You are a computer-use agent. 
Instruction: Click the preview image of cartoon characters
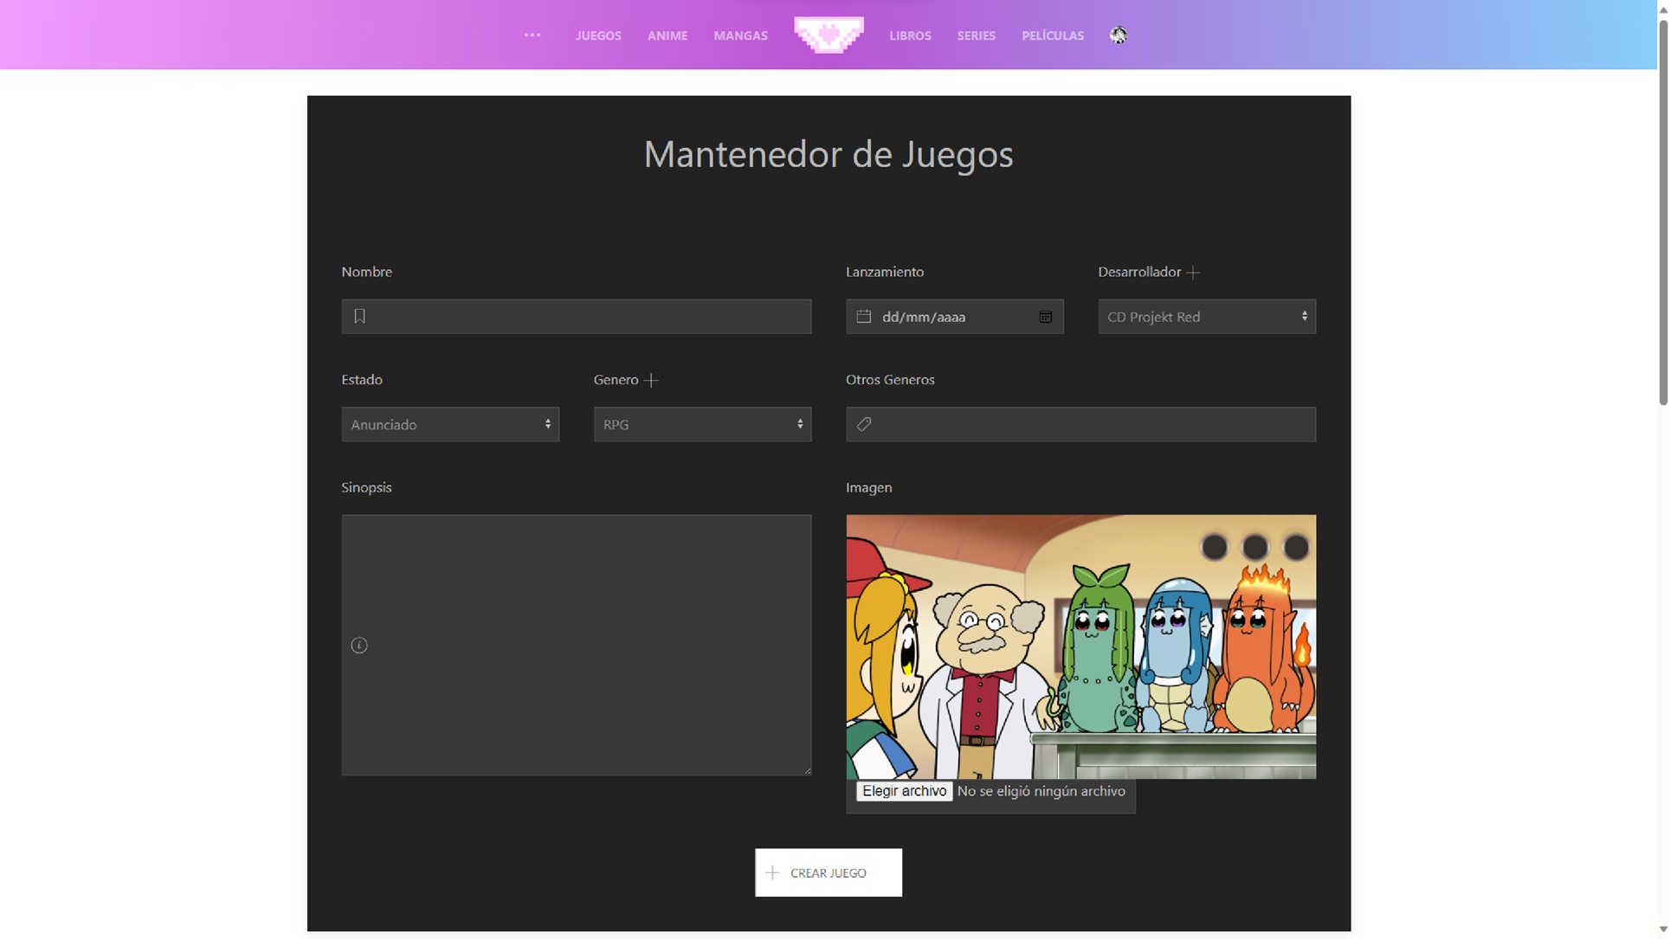point(1080,646)
